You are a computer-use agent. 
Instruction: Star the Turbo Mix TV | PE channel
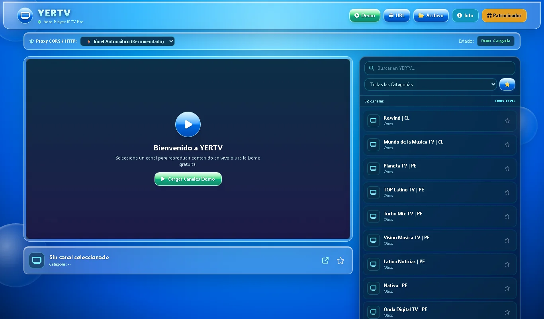(507, 217)
